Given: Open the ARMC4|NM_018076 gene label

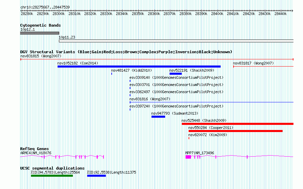Looking at the screenshot, I should [36, 153].
